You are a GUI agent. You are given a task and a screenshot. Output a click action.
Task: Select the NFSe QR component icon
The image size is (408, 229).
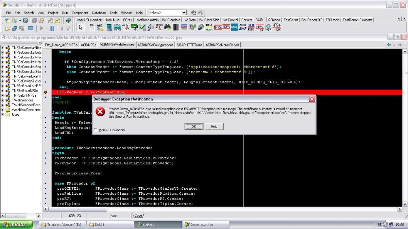tap(276, 27)
